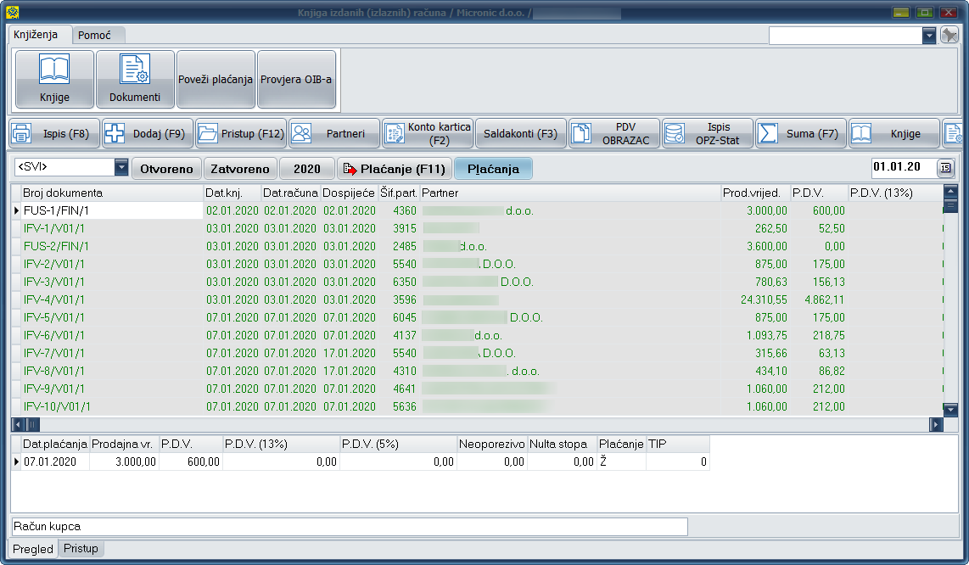The height and width of the screenshot is (565, 969).
Task: Click the Ispis OPZ-Stat button
Action: (x=707, y=134)
